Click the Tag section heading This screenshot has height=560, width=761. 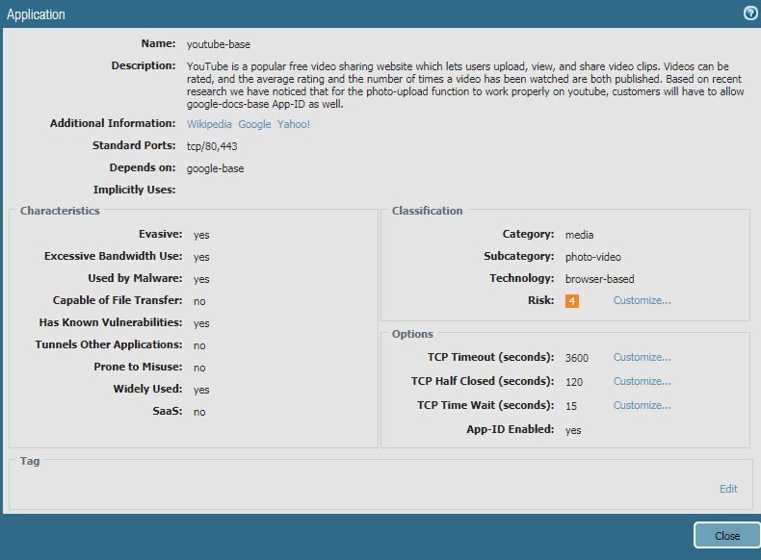coord(30,461)
